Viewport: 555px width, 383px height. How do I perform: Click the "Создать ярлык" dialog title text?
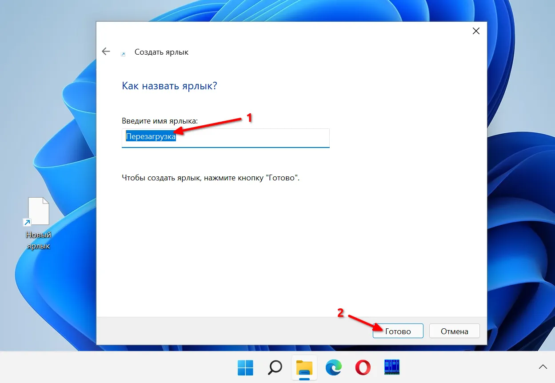point(161,52)
